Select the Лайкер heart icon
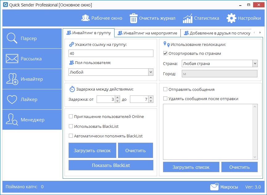 [12, 99]
